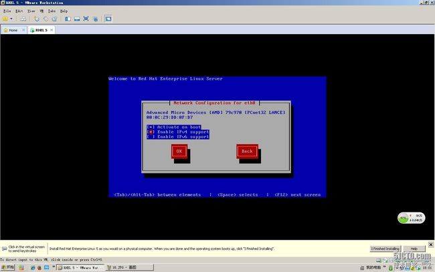Open the View menu
435x272 pixels.
(31, 11)
